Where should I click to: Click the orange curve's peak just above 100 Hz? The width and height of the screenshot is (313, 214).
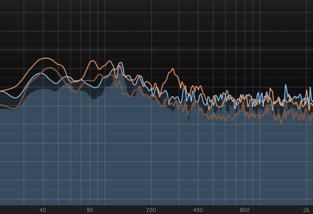[109, 61]
